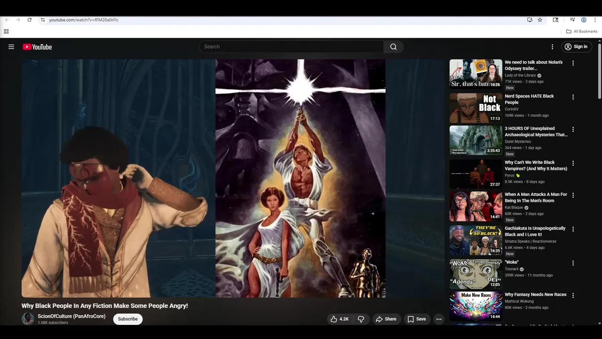Image resolution: width=602 pixels, height=339 pixels.
Task: Like the video with the thumbs-up icon
Action: coord(340,319)
